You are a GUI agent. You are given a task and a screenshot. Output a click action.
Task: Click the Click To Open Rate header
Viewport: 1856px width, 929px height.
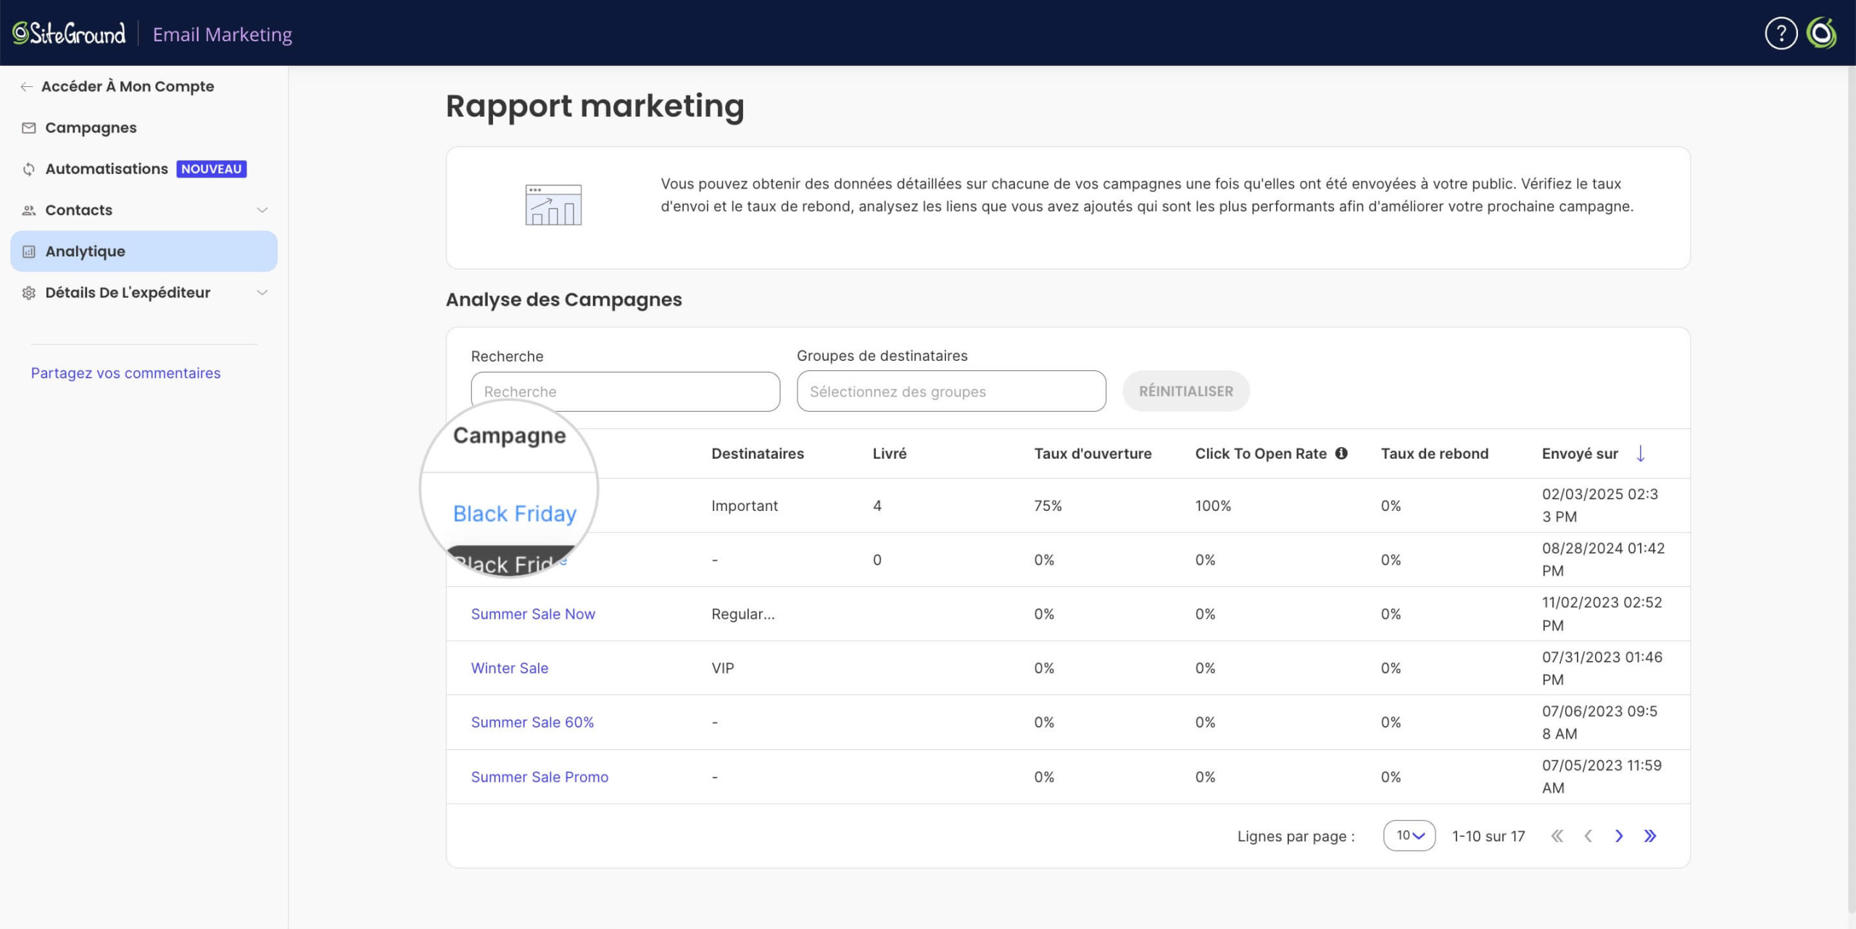click(x=1261, y=454)
